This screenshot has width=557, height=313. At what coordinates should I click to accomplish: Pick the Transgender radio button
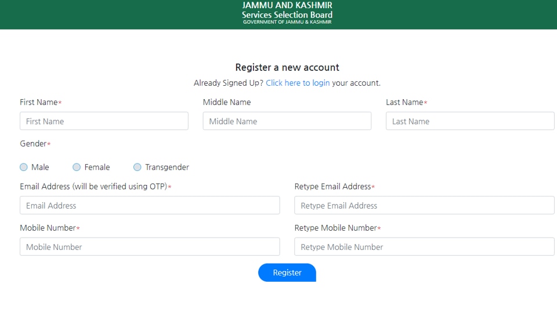pos(138,167)
